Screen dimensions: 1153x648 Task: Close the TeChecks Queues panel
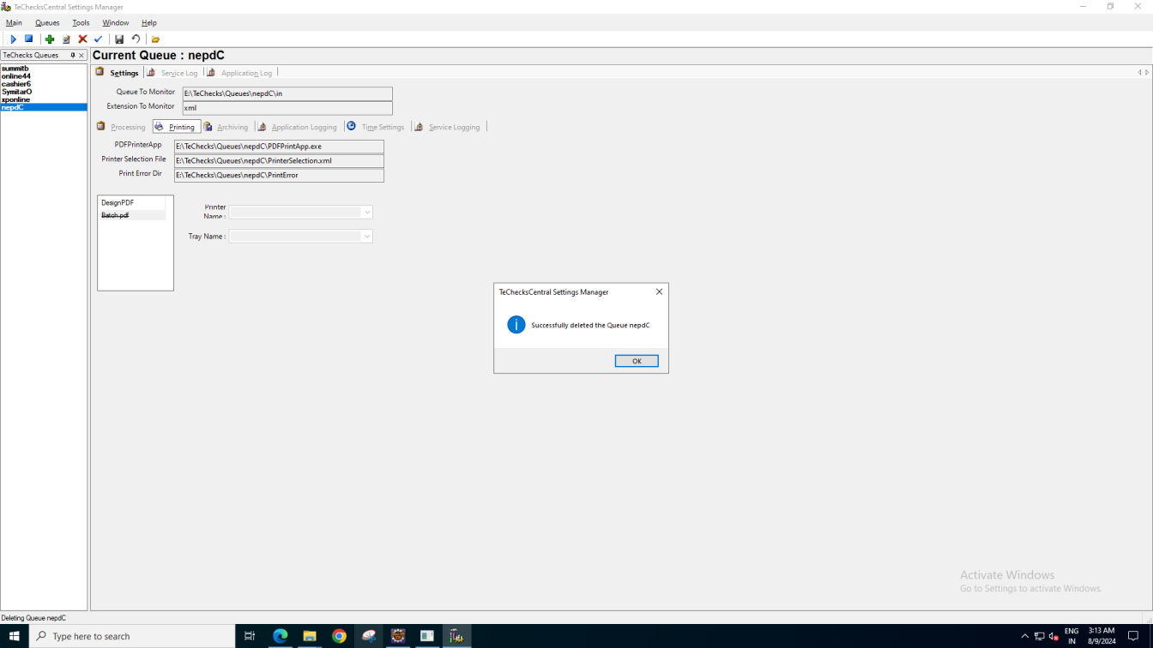(81, 55)
